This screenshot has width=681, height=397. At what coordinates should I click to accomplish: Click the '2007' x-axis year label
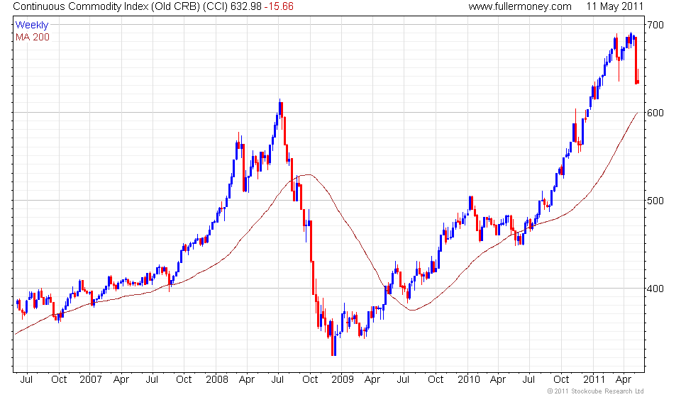(90, 380)
